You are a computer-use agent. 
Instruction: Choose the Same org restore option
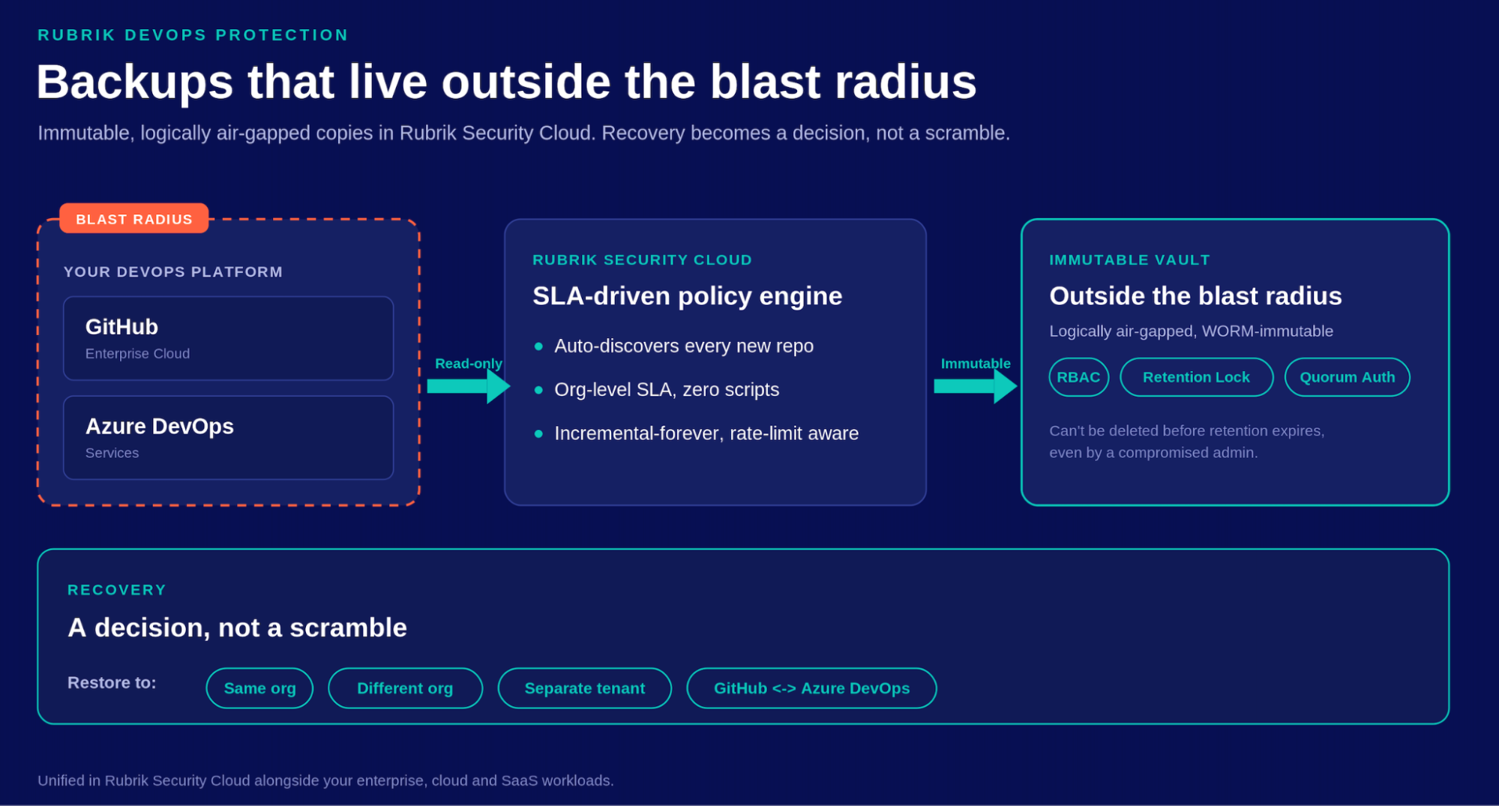coord(259,688)
